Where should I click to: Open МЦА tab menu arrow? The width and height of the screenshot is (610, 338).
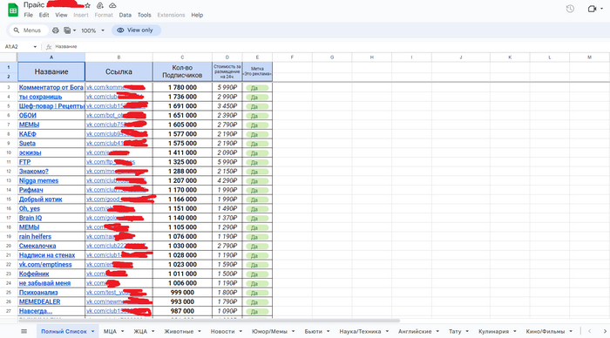(x=123, y=331)
